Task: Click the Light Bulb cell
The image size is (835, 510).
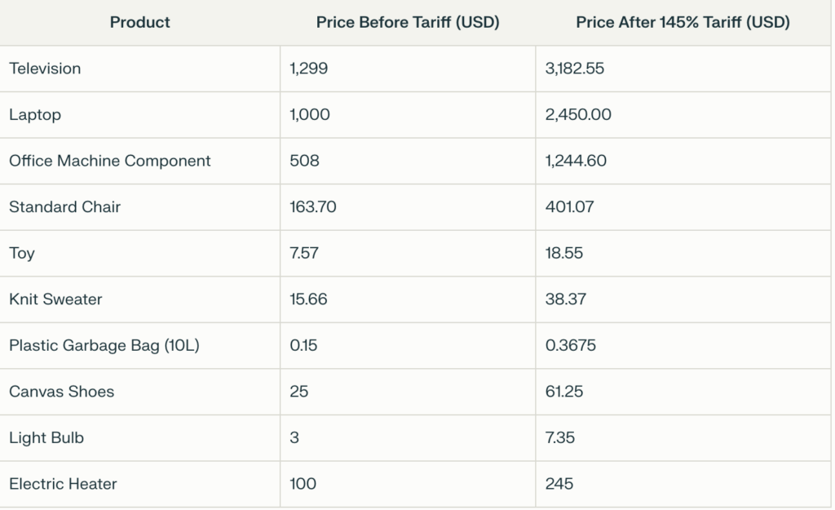Action: click(x=46, y=437)
